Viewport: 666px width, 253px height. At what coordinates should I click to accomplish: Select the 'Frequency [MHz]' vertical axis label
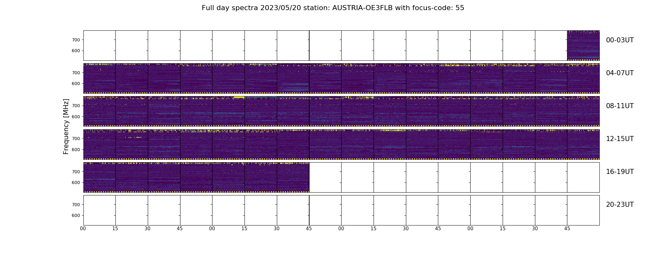click(x=66, y=126)
